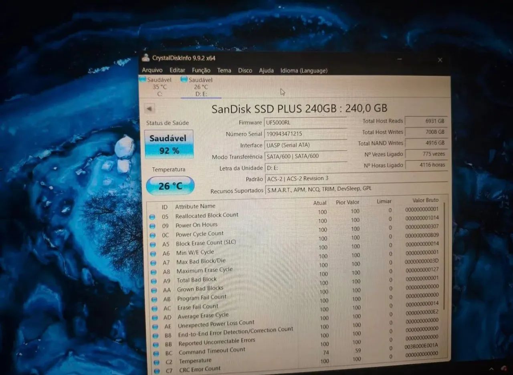
Task: Click the status icon of Temperature attribute
Action: click(156, 362)
